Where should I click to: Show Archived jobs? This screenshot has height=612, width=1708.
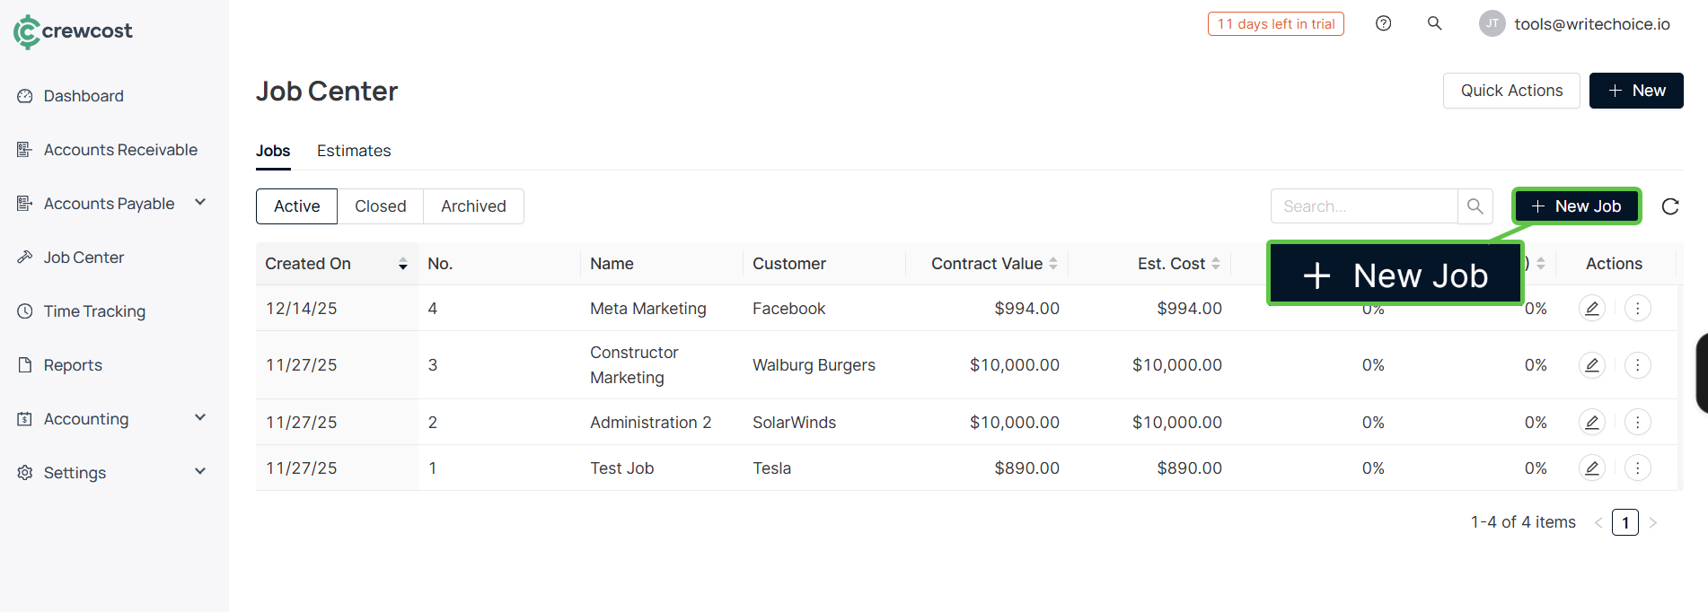click(x=473, y=206)
